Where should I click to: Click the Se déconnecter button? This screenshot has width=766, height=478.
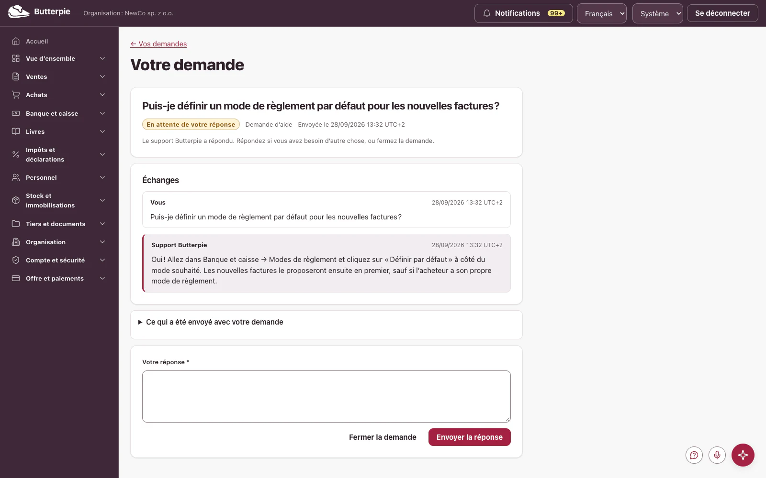tap(722, 13)
